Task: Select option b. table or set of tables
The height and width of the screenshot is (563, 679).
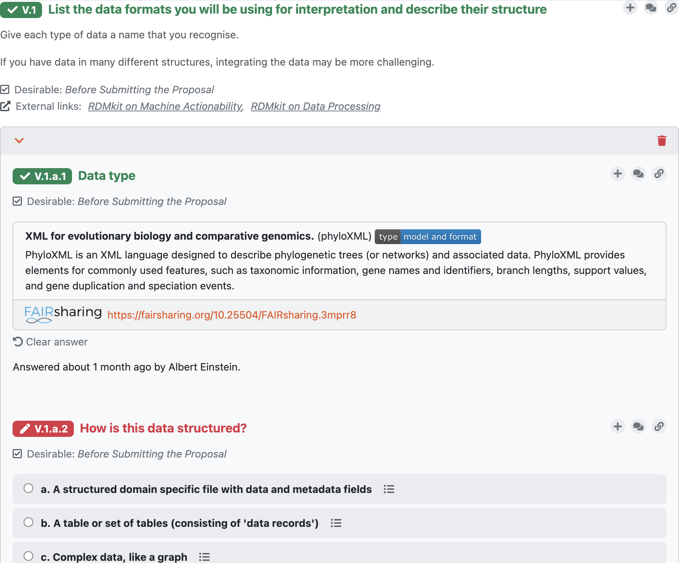Action: coord(28,522)
